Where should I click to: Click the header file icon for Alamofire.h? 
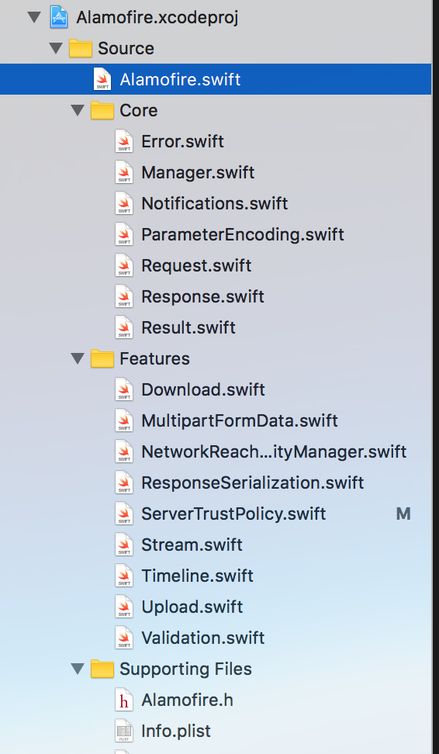pyautogui.click(x=124, y=700)
